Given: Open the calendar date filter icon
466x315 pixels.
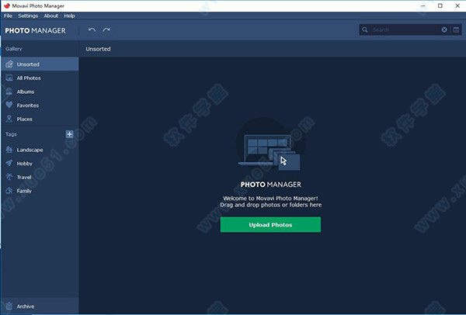Looking at the screenshot, I should coord(457,30).
